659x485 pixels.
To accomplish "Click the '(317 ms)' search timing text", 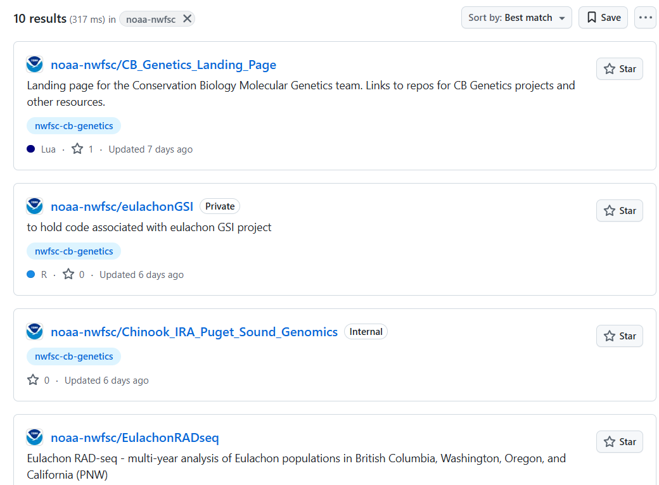I will point(87,20).
